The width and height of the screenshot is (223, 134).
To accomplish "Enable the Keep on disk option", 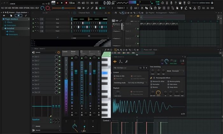I will coord(115,76).
